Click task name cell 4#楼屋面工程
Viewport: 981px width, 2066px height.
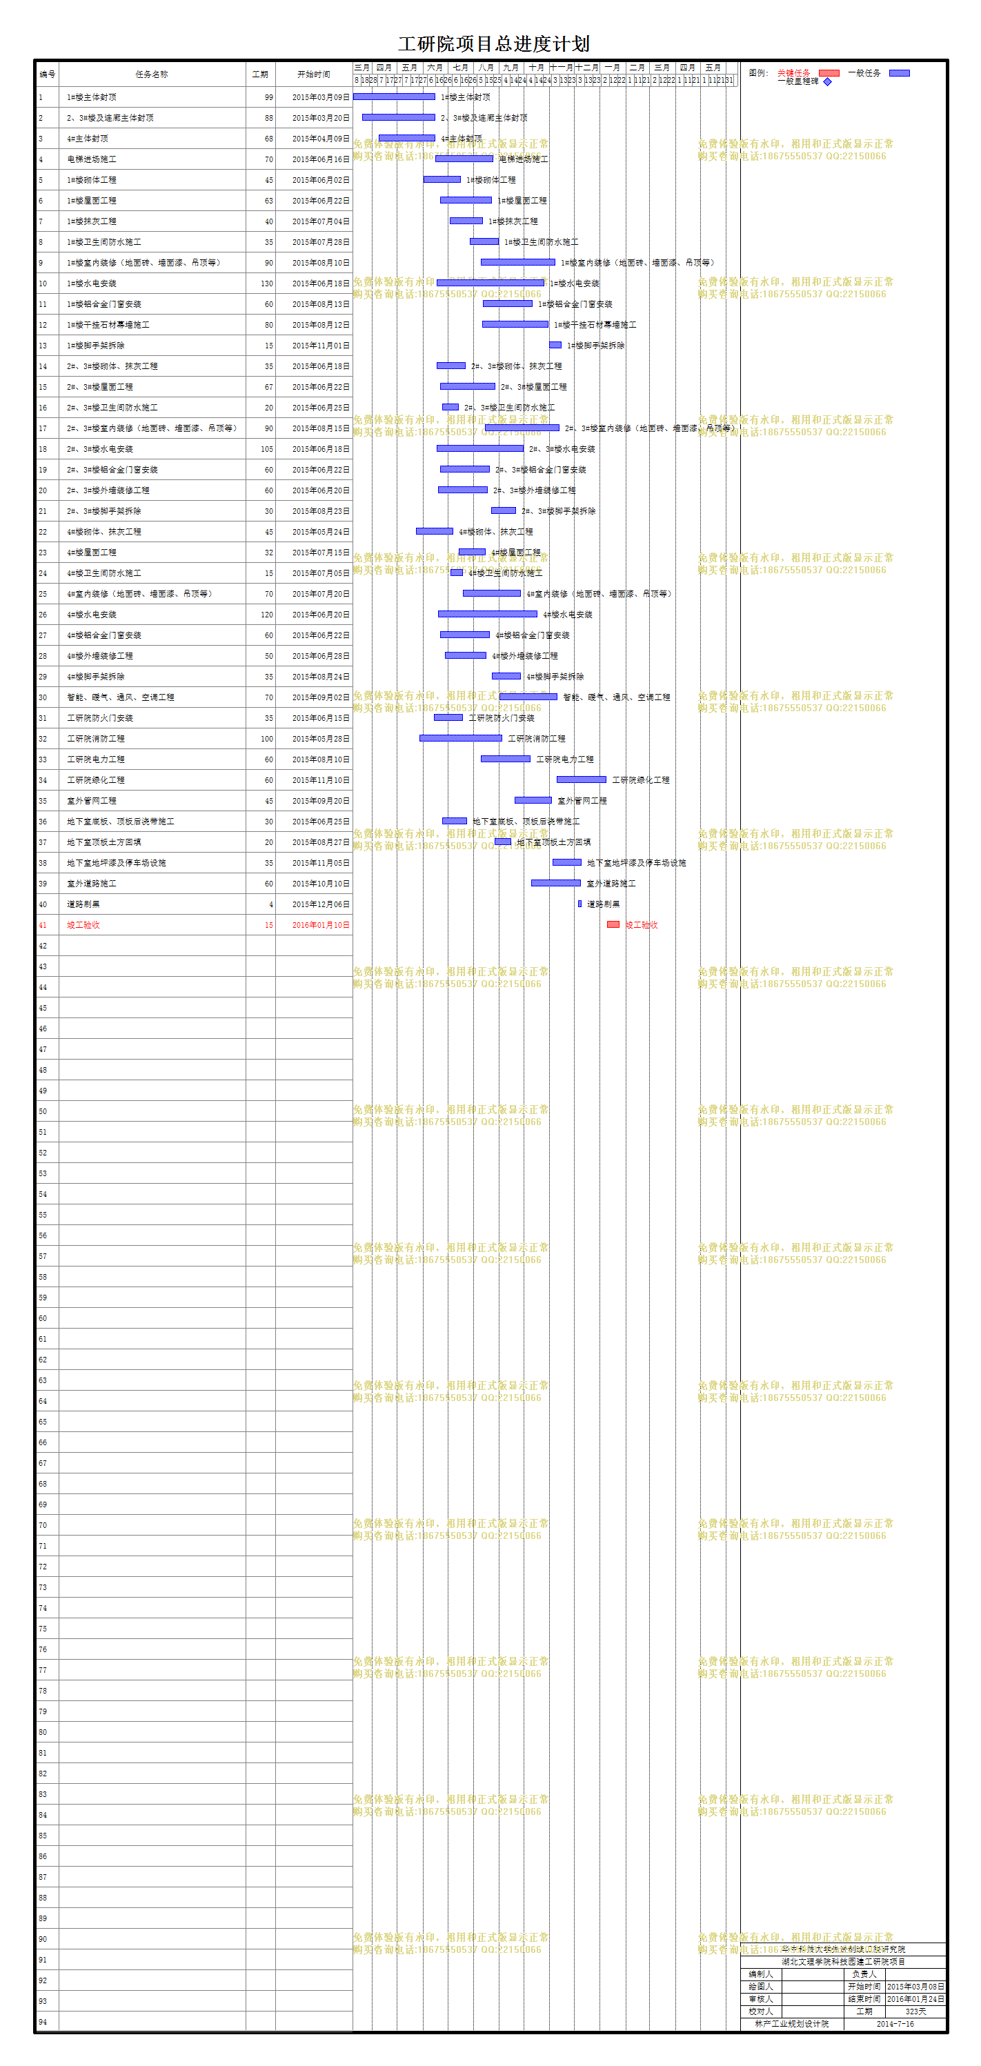point(152,553)
